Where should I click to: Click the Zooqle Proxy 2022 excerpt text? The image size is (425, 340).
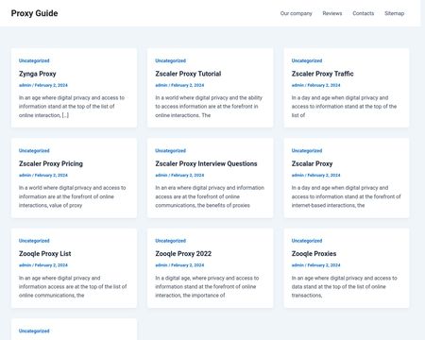point(207,286)
